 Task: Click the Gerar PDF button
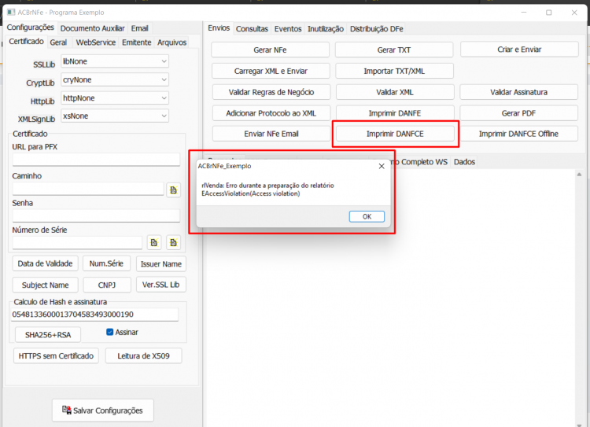tap(518, 113)
